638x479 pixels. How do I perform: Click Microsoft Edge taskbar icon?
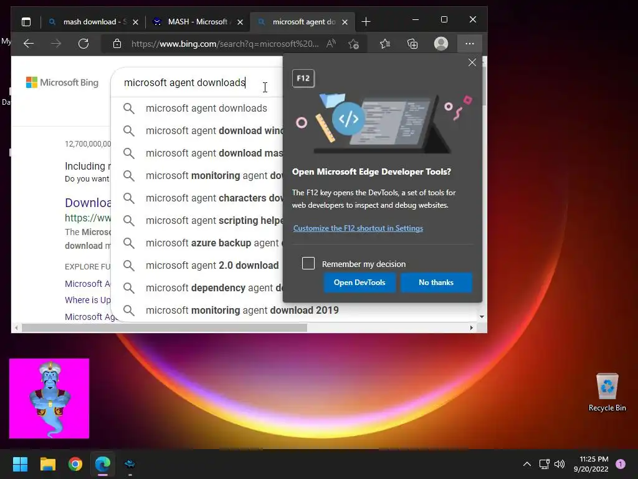tap(103, 464)
